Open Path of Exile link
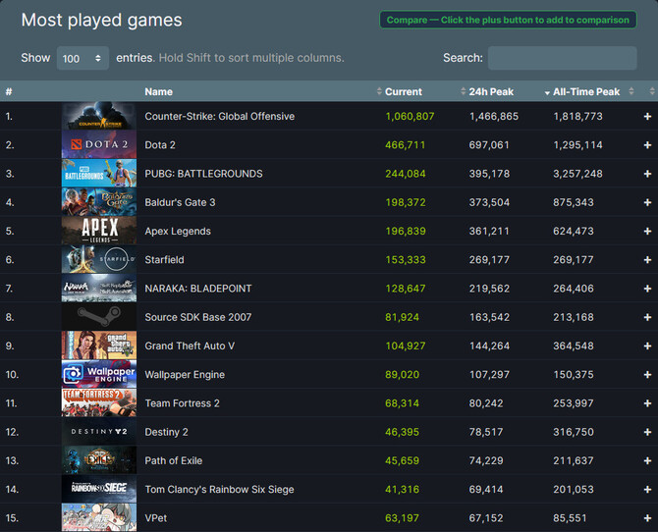The image size is (658, 532). tap(173, 460)
